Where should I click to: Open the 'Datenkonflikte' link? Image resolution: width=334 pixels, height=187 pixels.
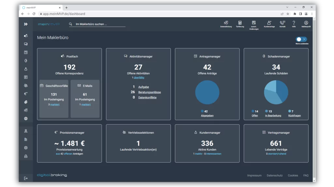click(x=147, y=97)
